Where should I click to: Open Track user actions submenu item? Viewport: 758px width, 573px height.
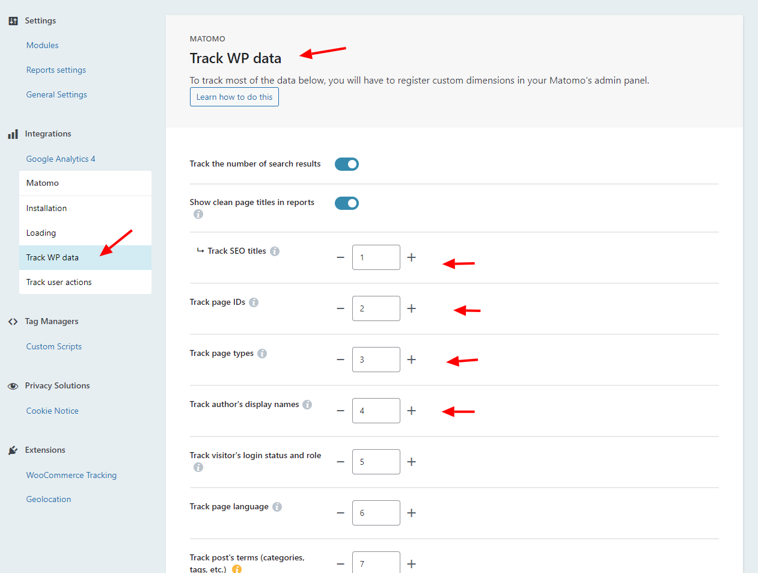pyautogui.click(x=59, y=282)
